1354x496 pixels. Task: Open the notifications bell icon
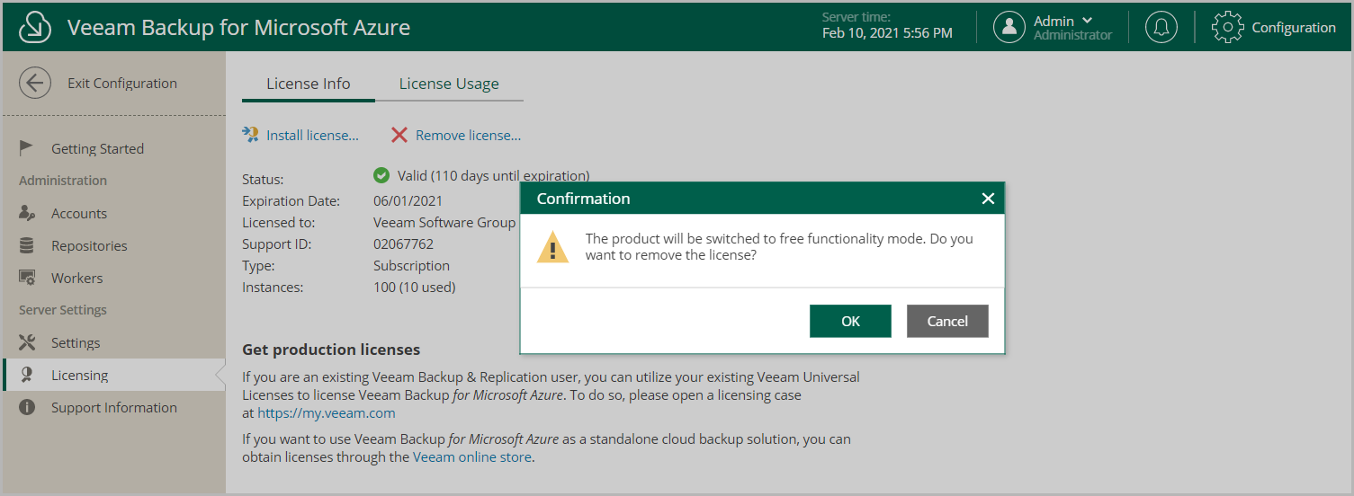pos(1161,27)
